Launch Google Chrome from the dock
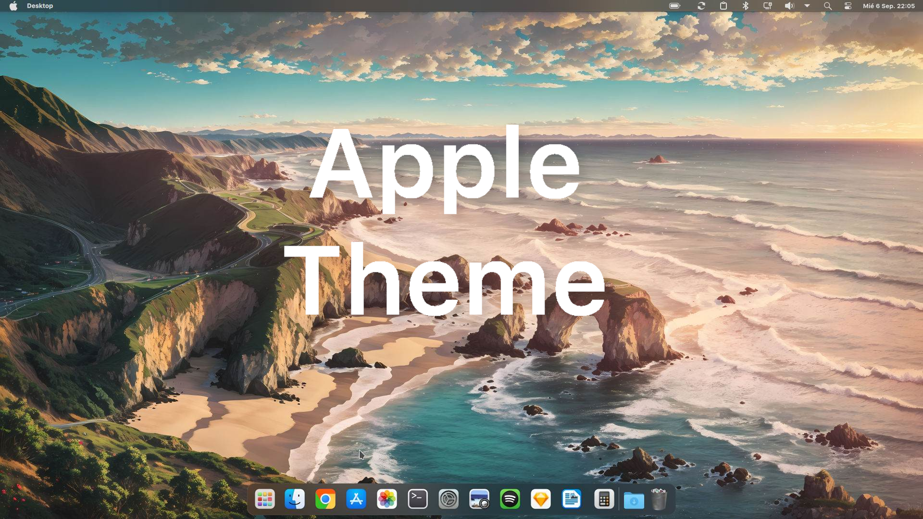Image resolution: width=923 pixels, height=519 pixels. [325, 499]
